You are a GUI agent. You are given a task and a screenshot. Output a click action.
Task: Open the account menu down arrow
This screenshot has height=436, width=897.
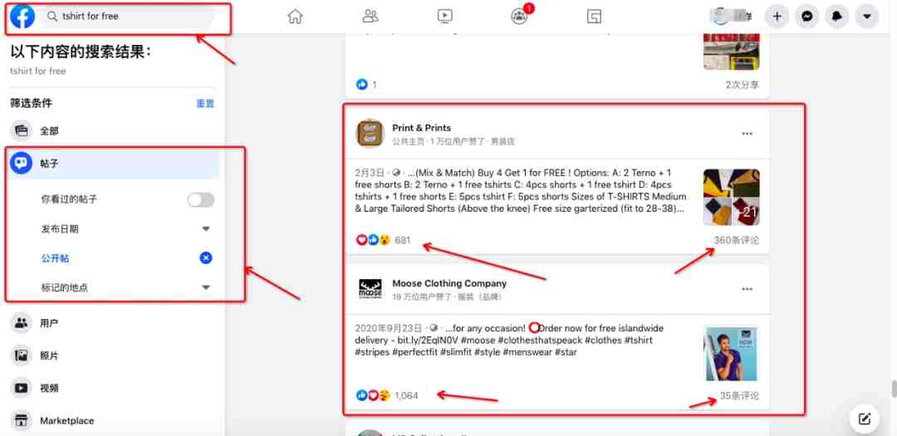[x=866, y=17]
